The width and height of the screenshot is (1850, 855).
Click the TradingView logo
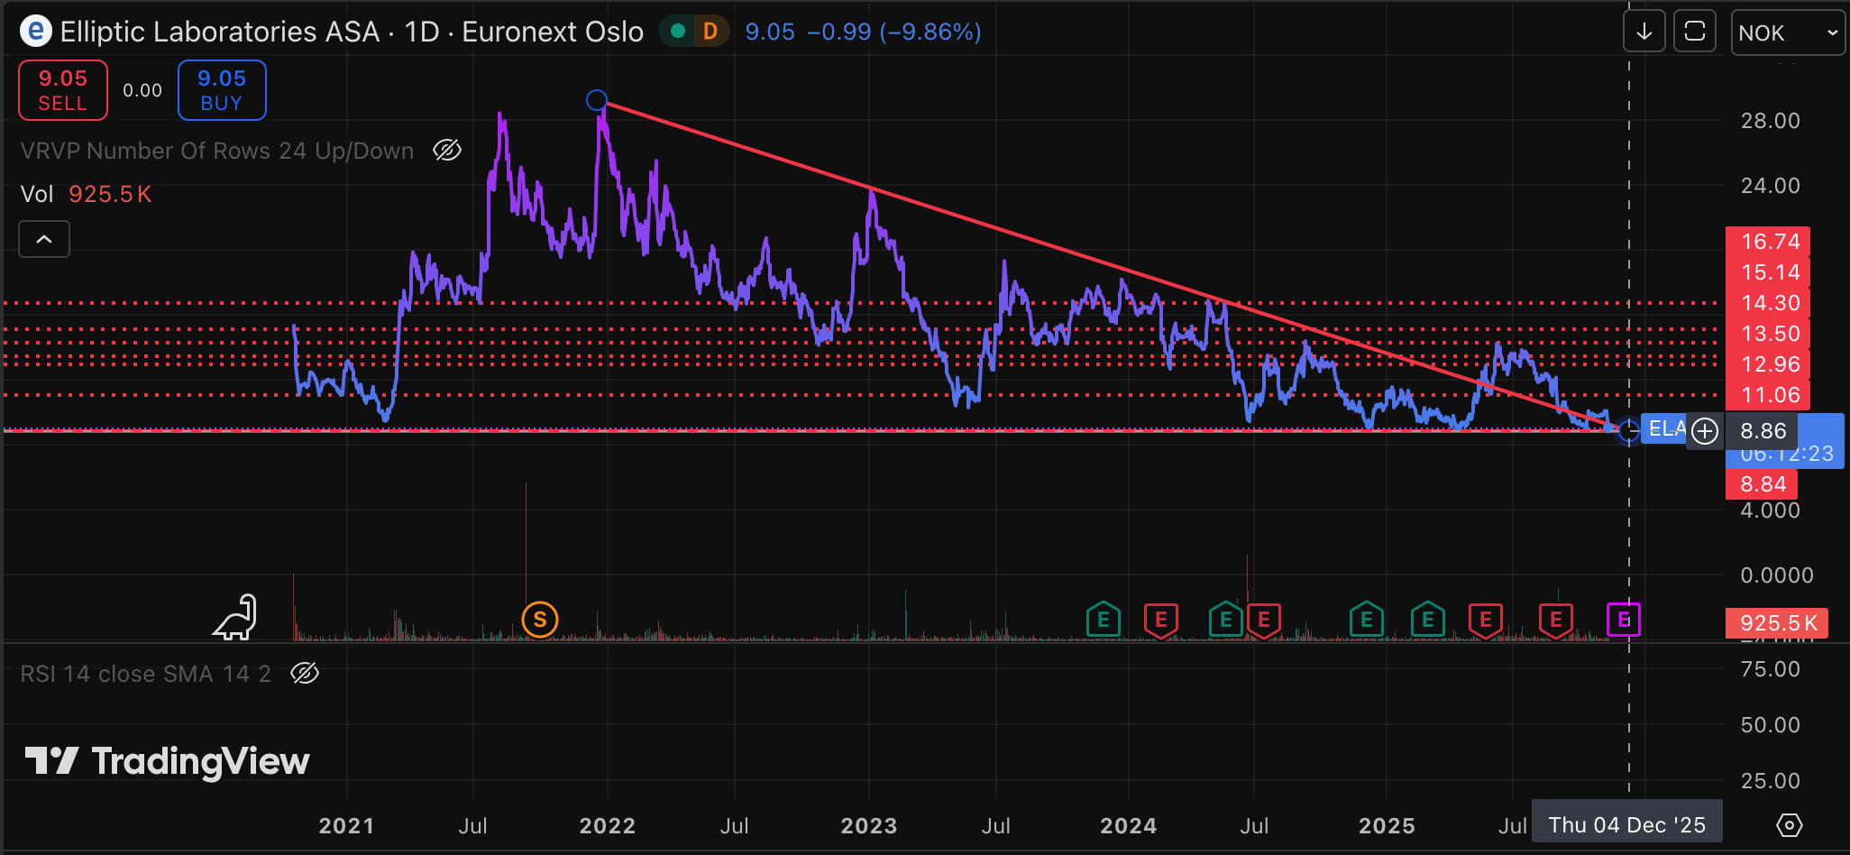tap(168, 761)
